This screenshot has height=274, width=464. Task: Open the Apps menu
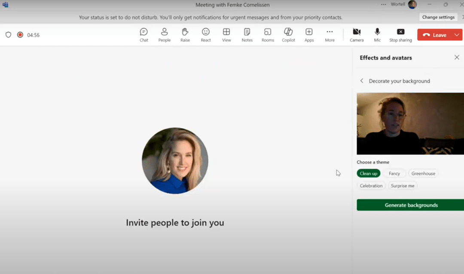point(309,35)
